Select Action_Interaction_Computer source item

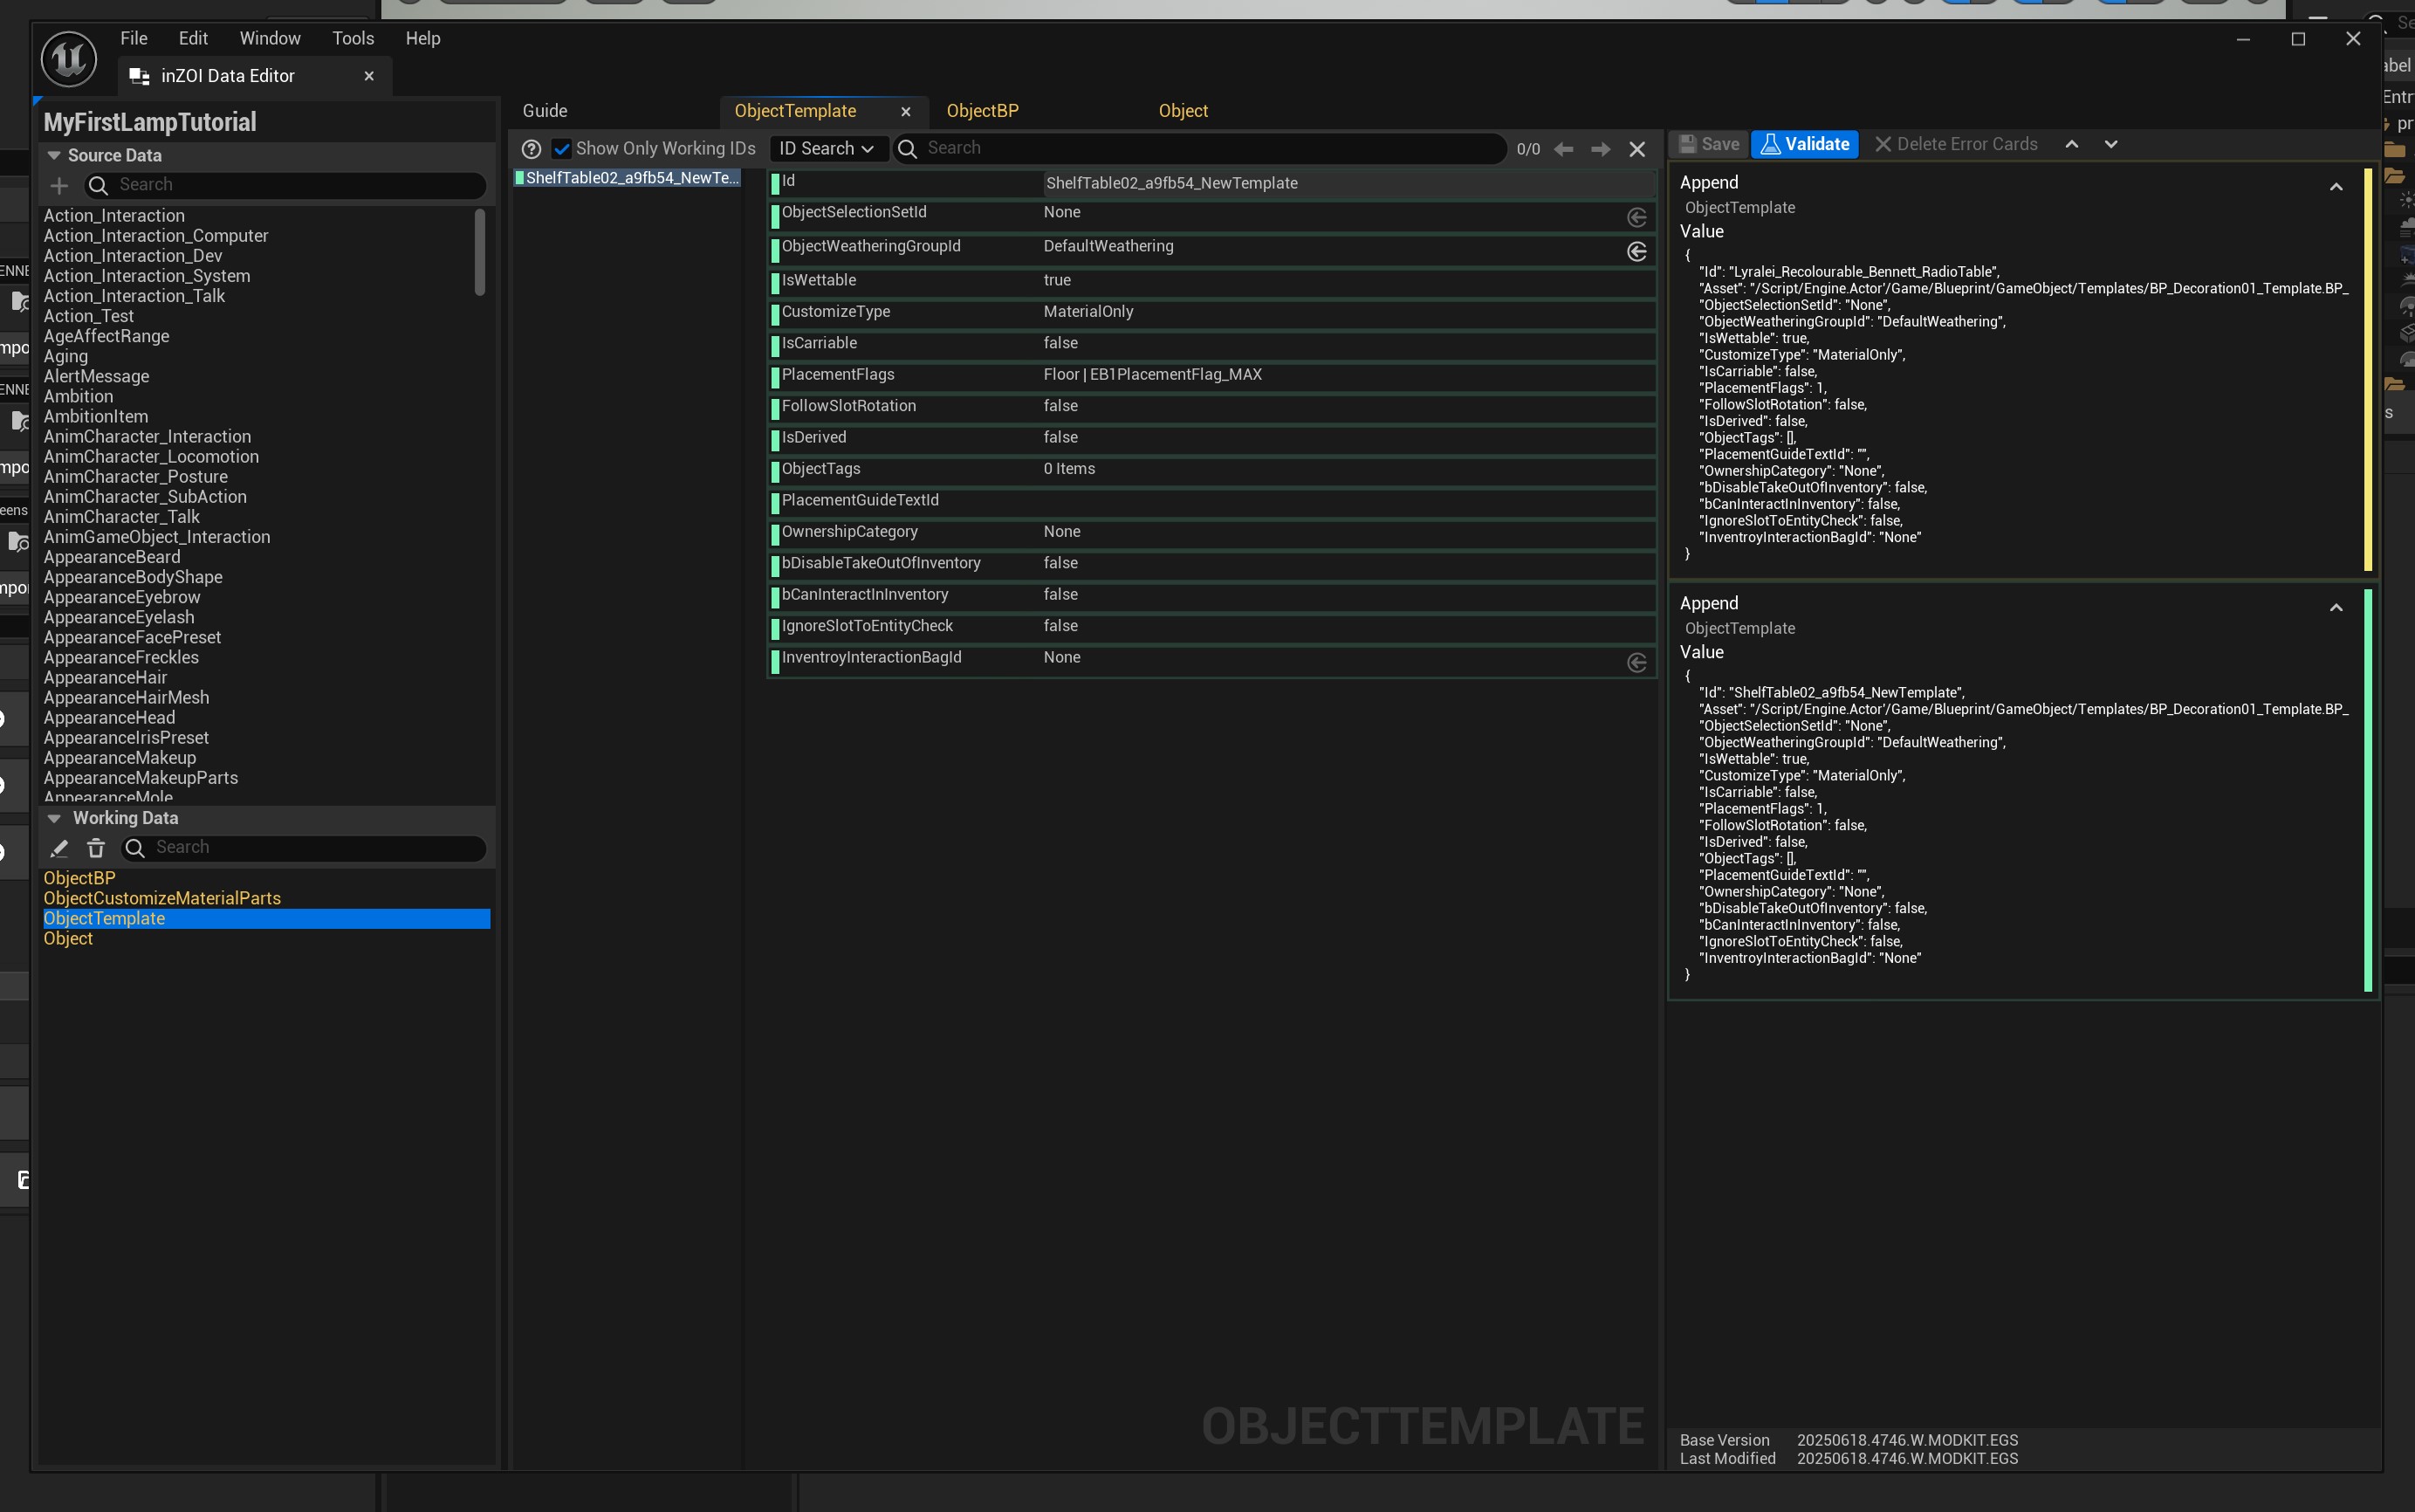[156, 236]
